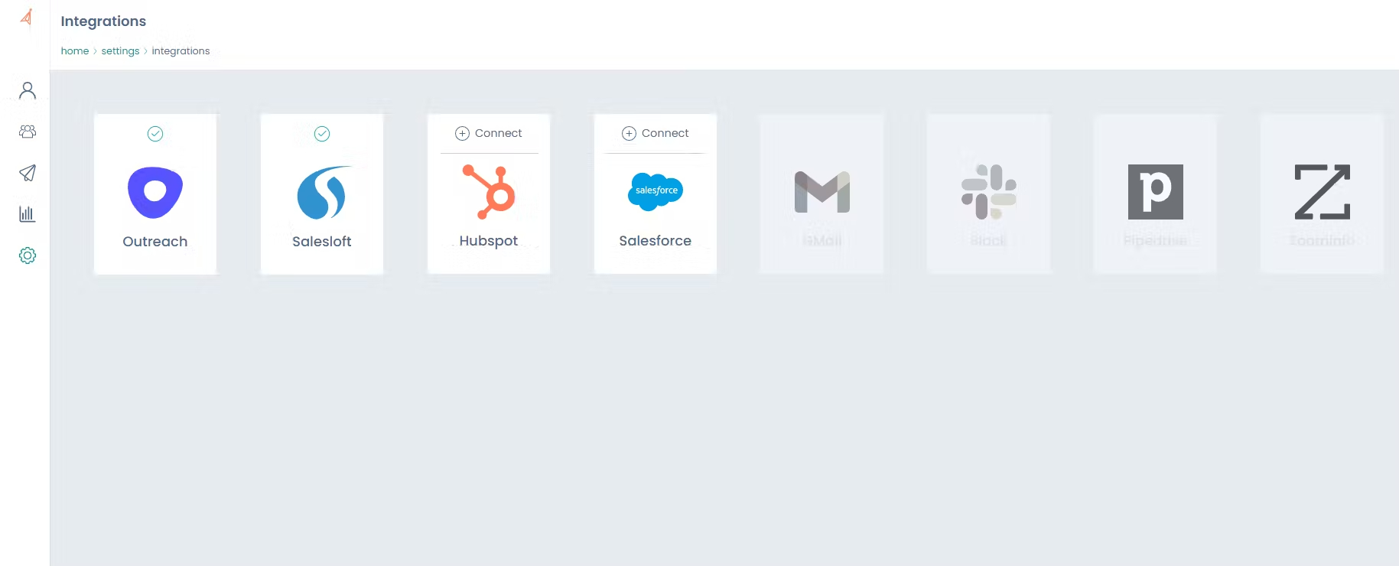
Task: Click the Hubspot logo
Action: pyautogui.click(x=489, y=192)
